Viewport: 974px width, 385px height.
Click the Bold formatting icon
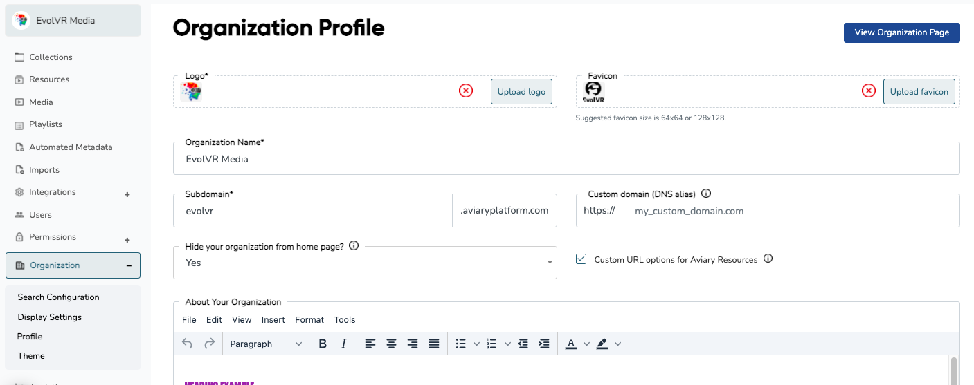pos(322,344)
